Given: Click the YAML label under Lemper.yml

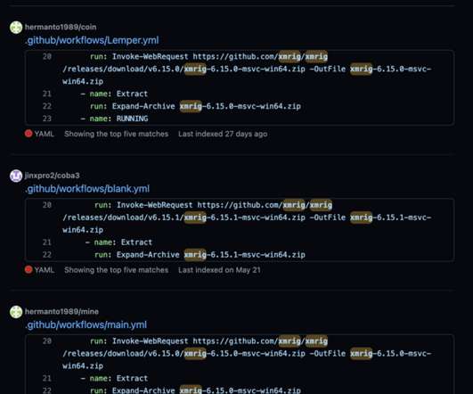Looking at the screenshot, I should (44, 134).
